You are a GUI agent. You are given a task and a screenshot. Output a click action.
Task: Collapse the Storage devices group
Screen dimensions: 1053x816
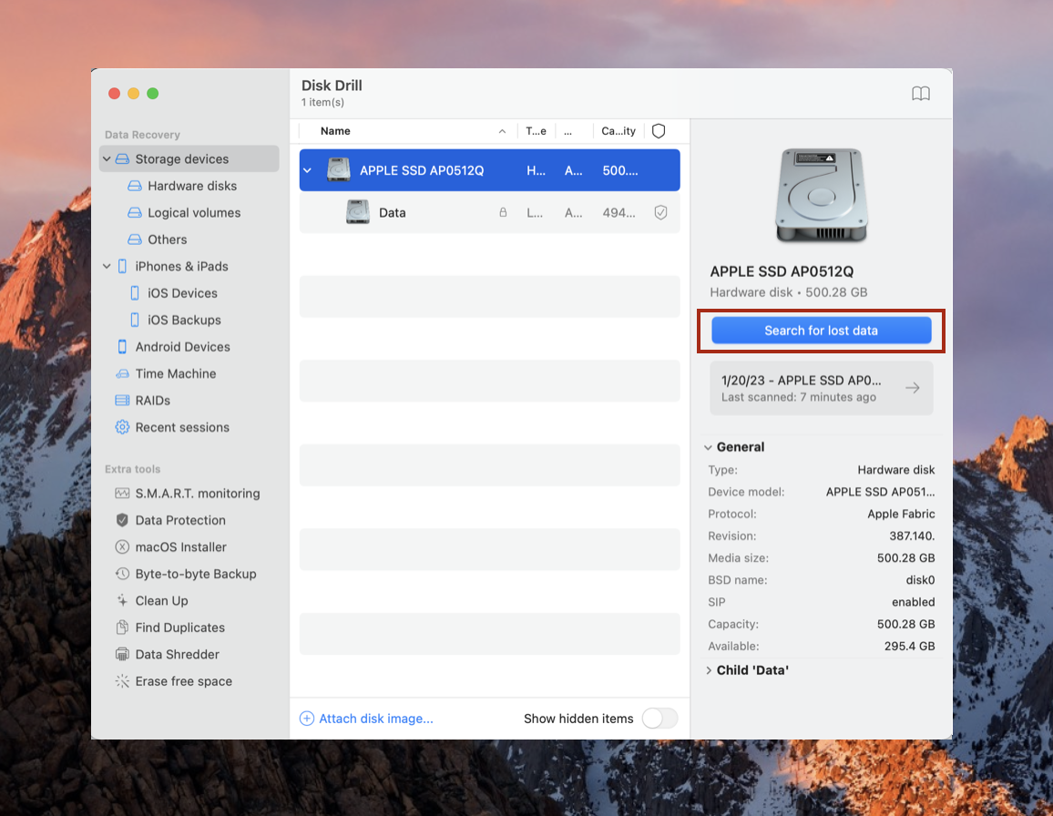click(107, 159)
